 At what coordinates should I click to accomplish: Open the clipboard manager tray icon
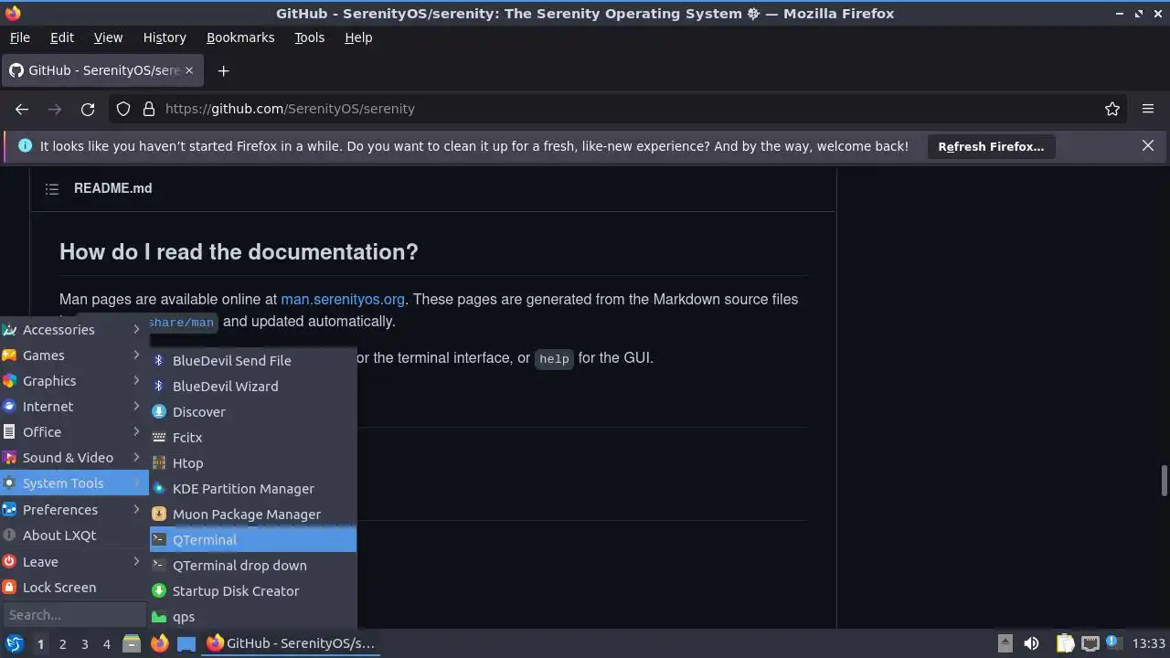coord(1066,643)
